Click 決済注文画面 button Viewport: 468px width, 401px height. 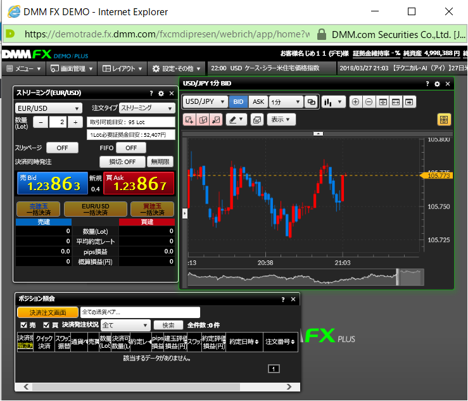click(47, 312)
